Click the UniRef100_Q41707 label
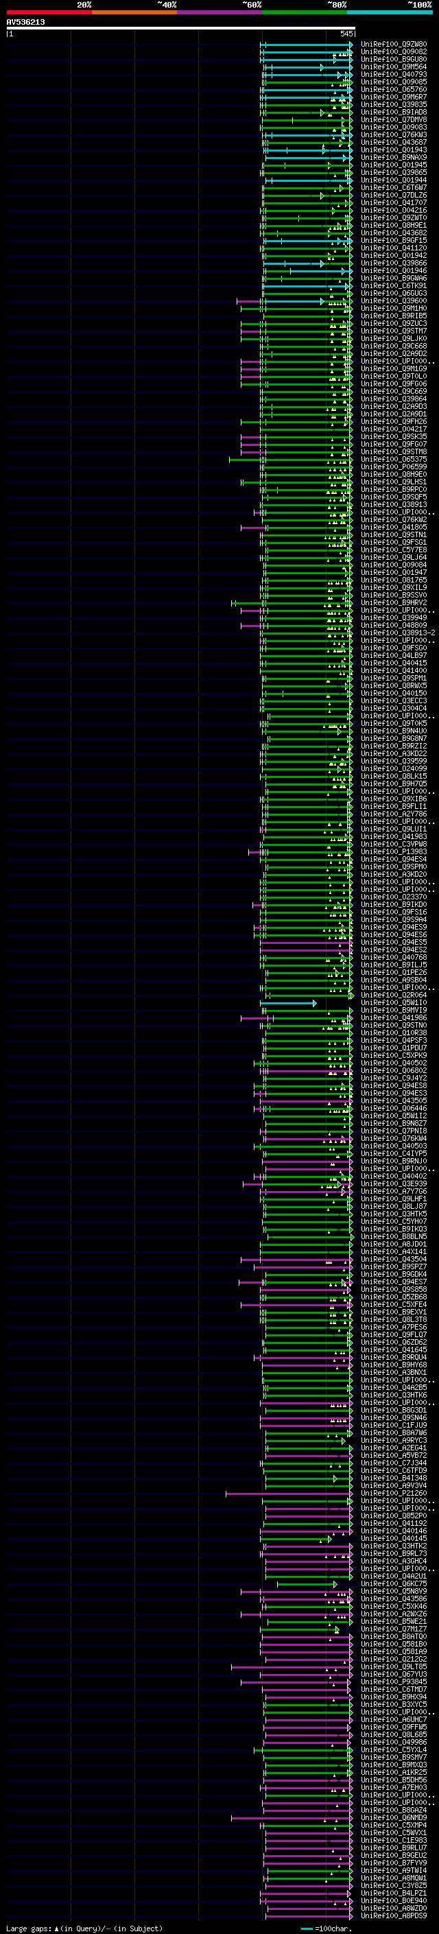 click(393, 202)
